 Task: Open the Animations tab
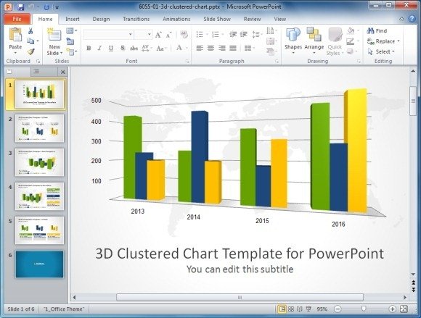176,19
